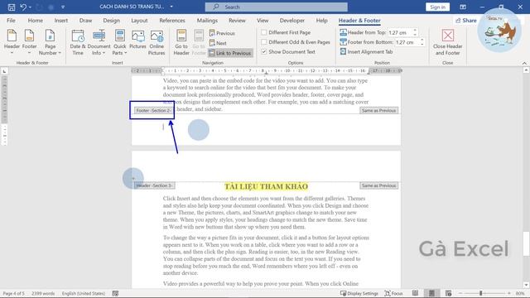530x298 pixels.
Task: Switch to the Layout tab
Action: point(139,21)
